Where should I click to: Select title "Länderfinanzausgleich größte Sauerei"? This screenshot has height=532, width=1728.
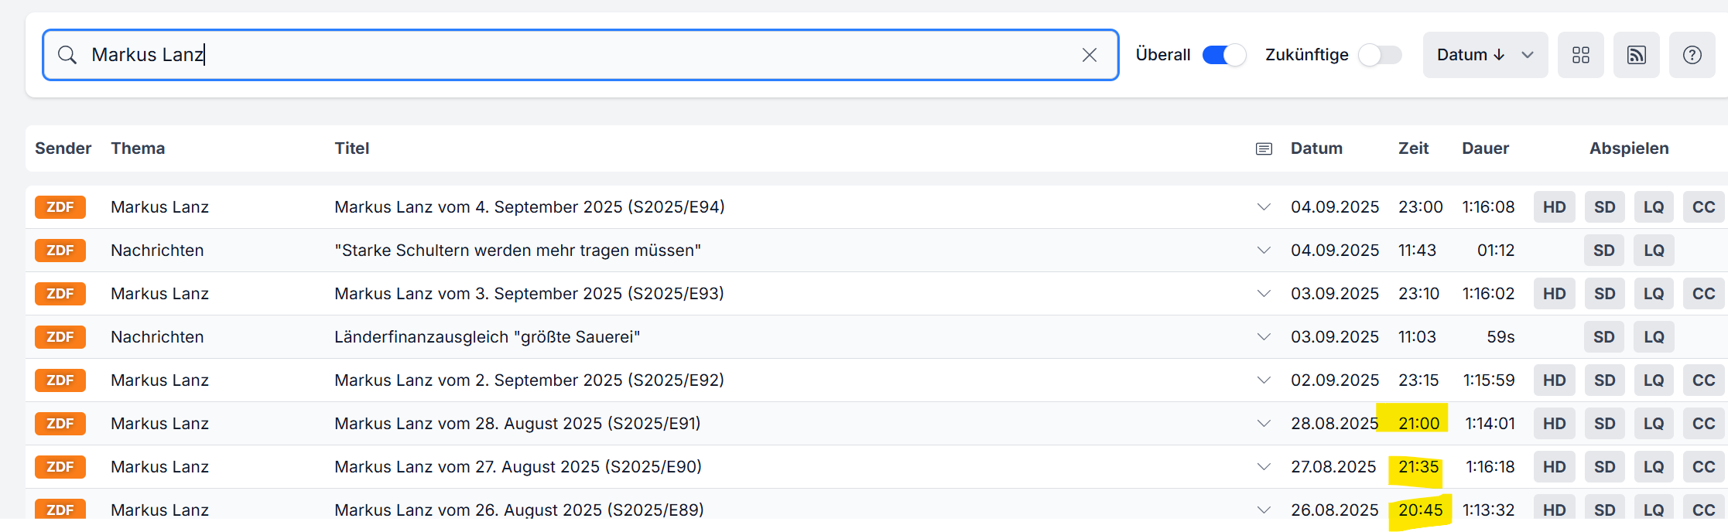tap(488, 337)
